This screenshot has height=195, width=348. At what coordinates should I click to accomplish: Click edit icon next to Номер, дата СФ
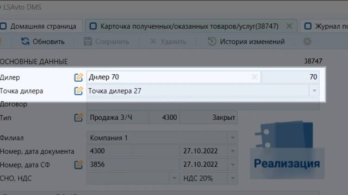78,165
